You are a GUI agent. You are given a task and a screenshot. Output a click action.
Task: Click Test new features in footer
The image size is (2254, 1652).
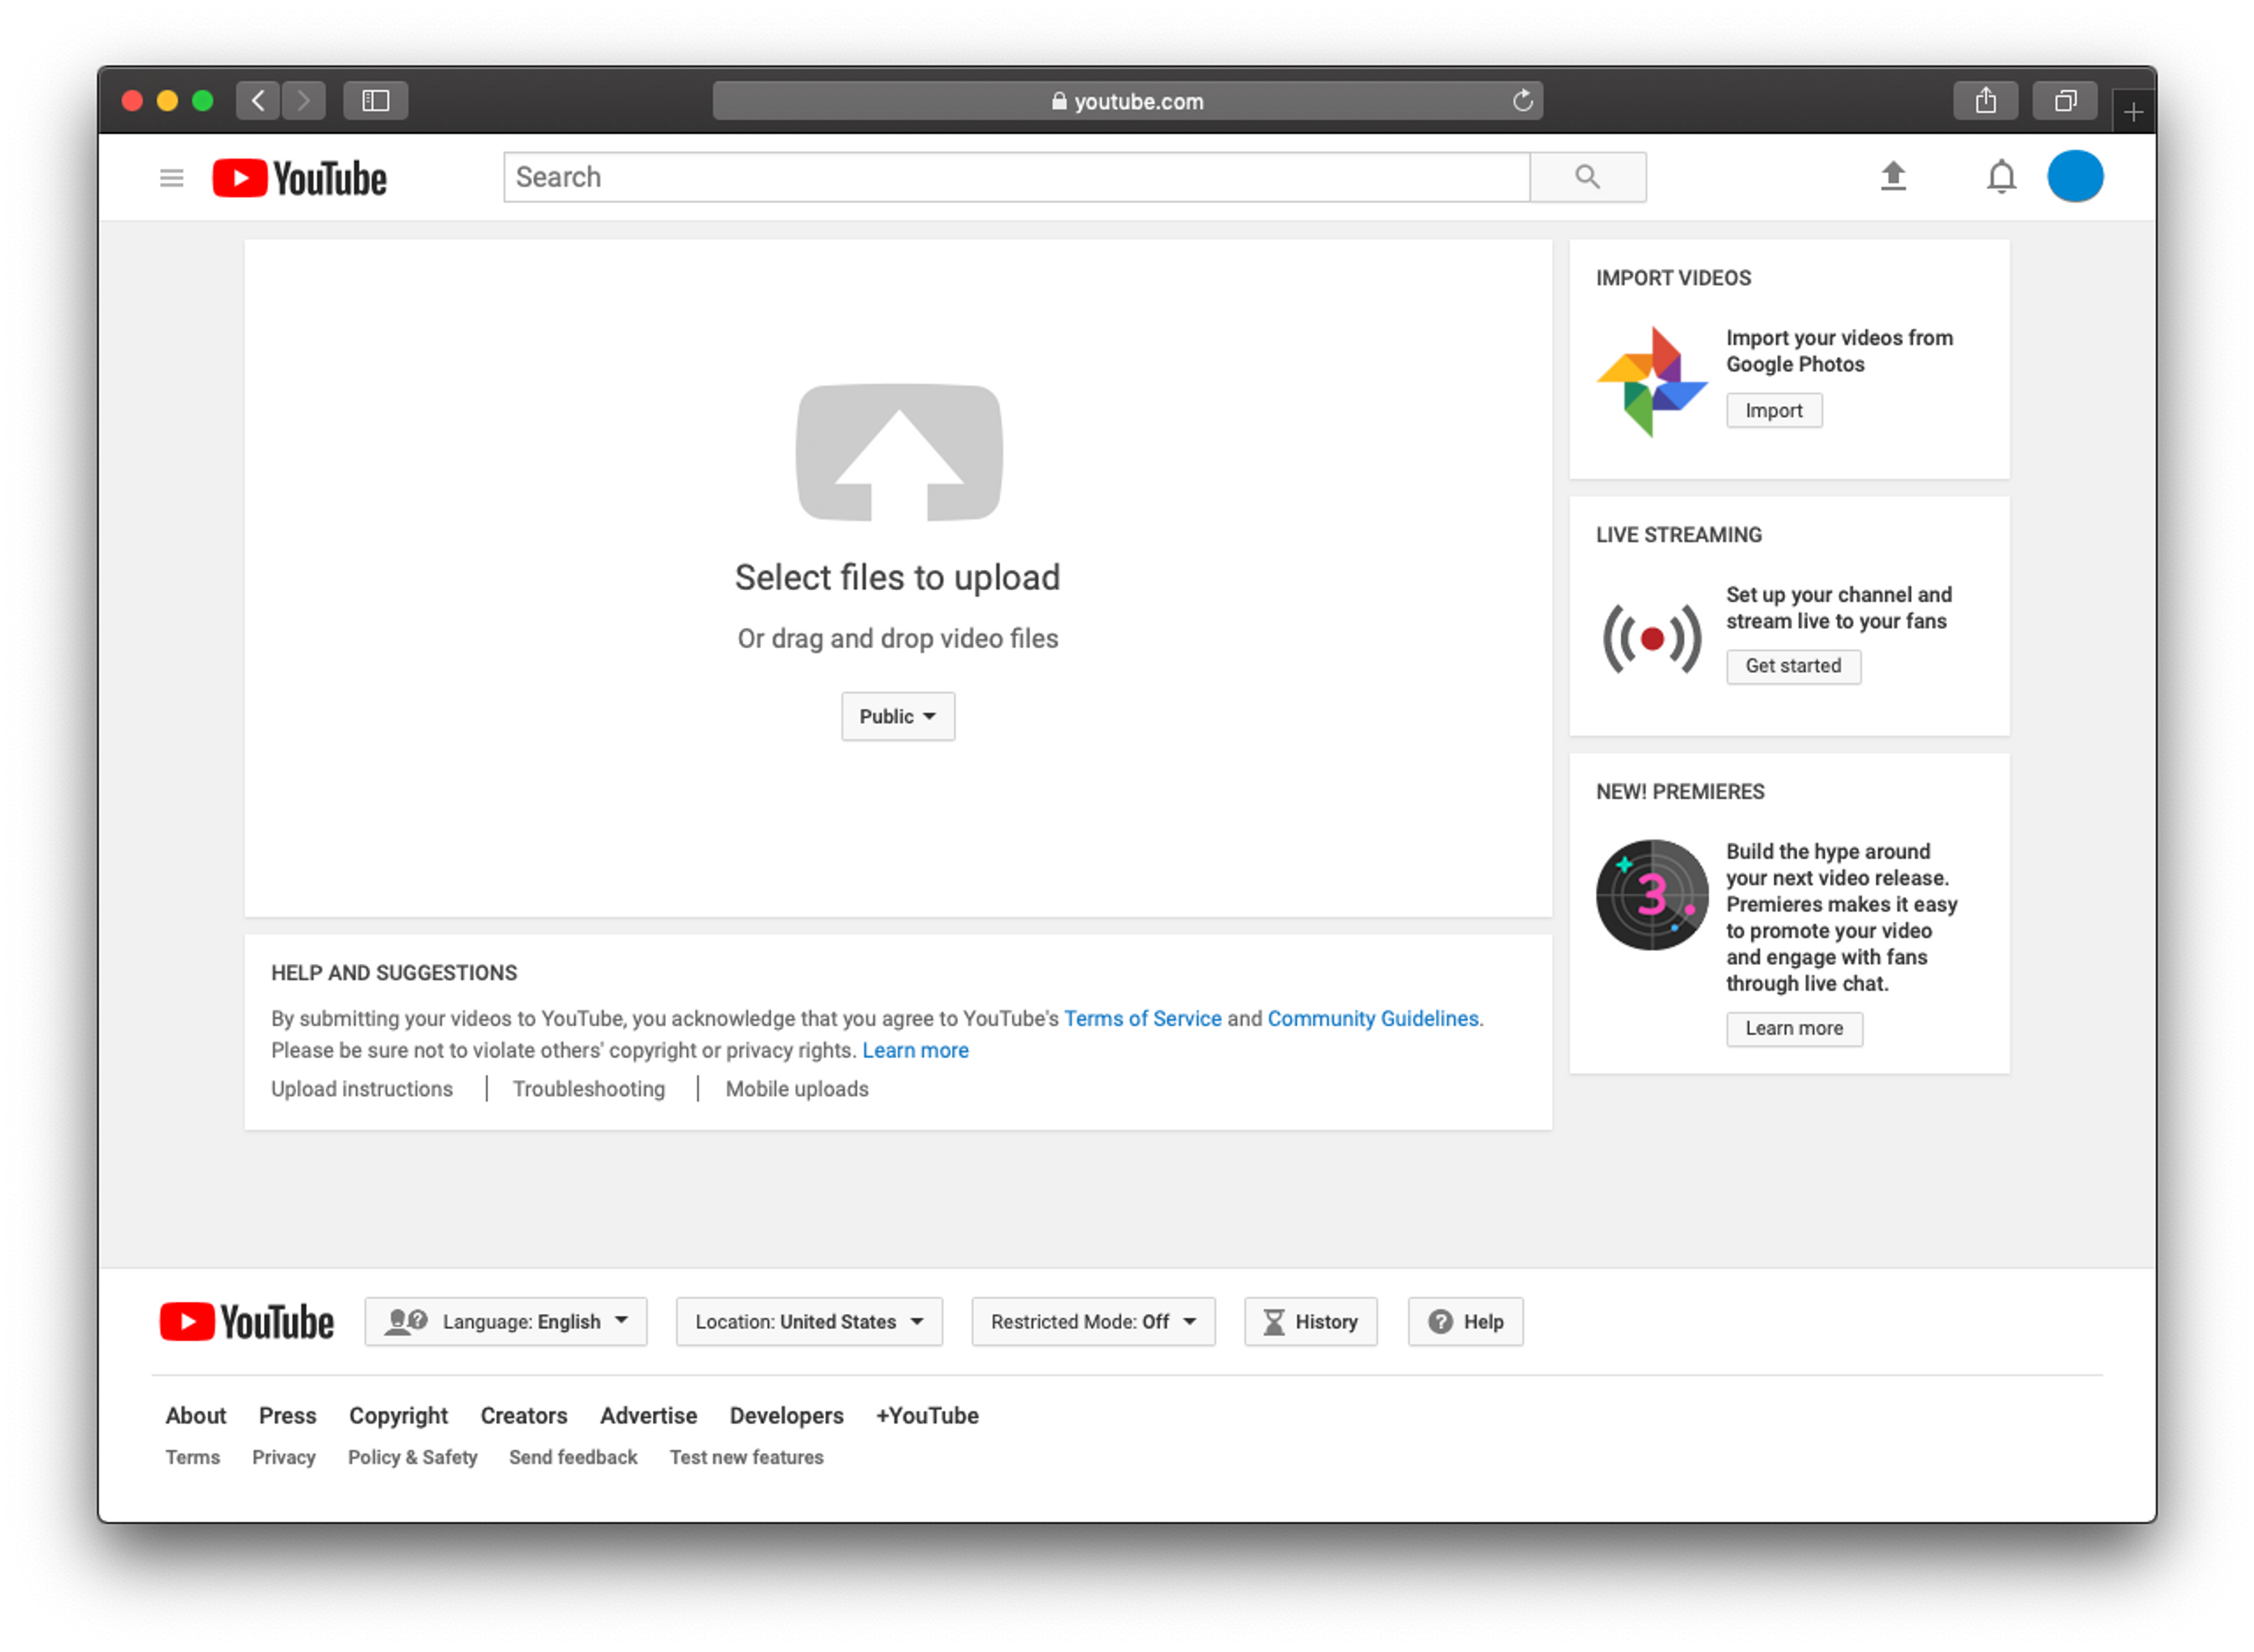pyautogui.click(x=746, y=1458)
